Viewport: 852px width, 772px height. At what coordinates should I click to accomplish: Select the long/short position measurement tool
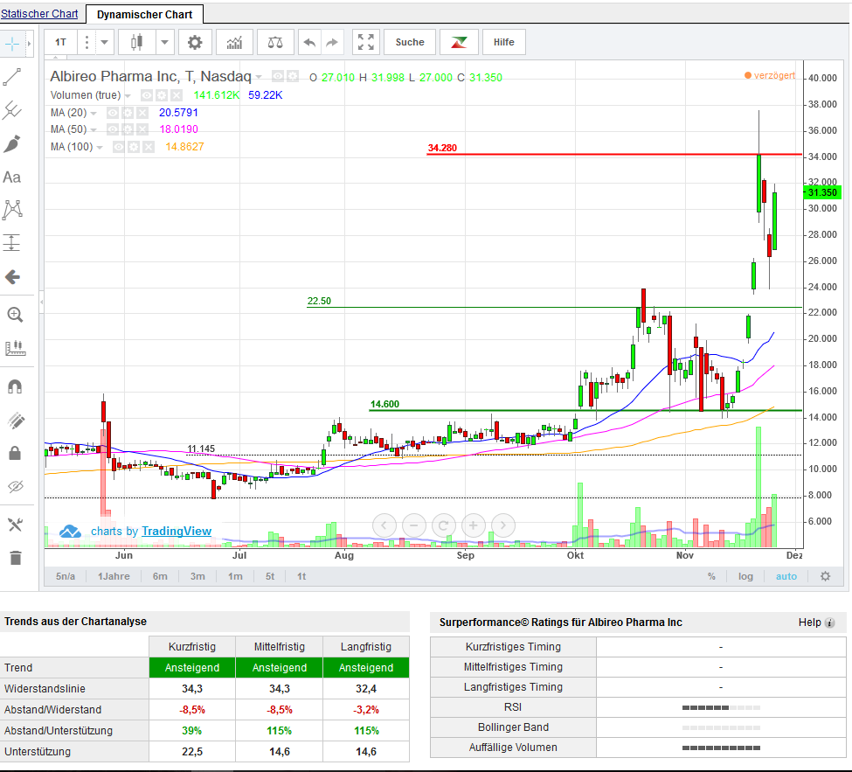12,243
